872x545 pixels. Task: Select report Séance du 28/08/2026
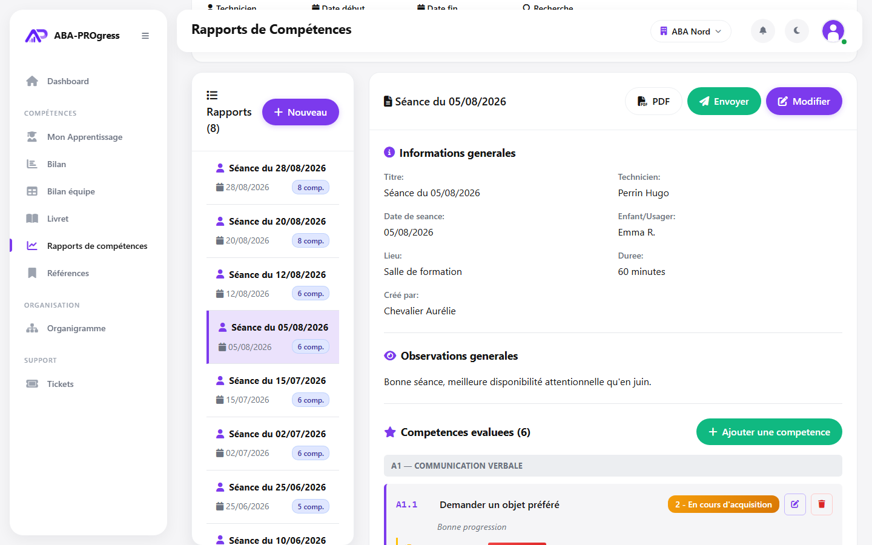(272, 178)
